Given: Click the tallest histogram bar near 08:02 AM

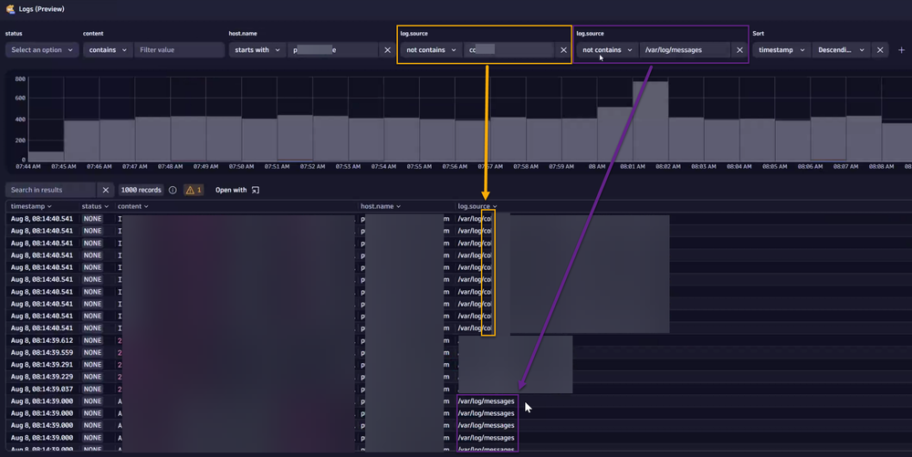Looking at the screenshot, I should point(651,119).
